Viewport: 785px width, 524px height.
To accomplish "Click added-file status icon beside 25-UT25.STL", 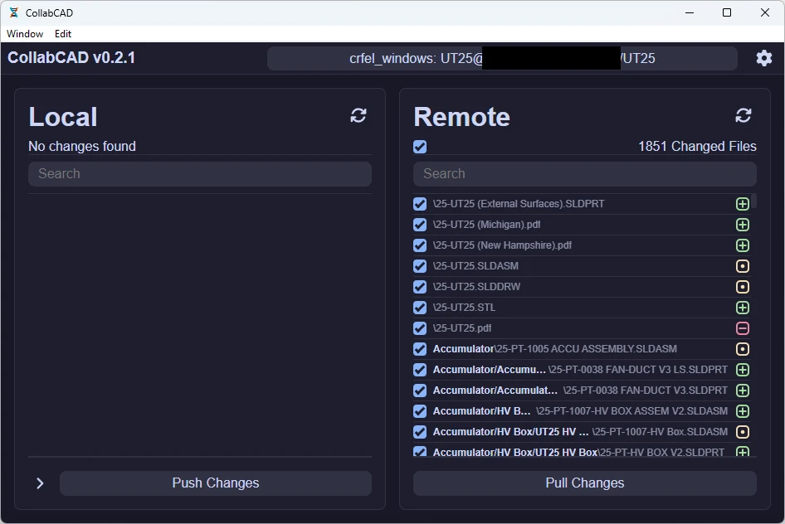I will coord(743,307).
